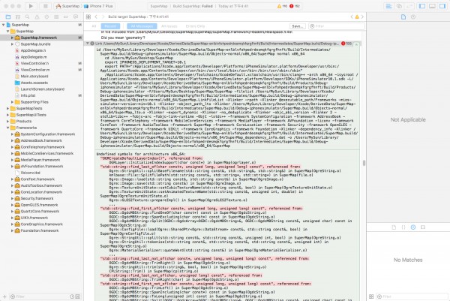The image size is (450, 301).
Task: Toggle the Recent filter
Action: (x=110, y=26)
